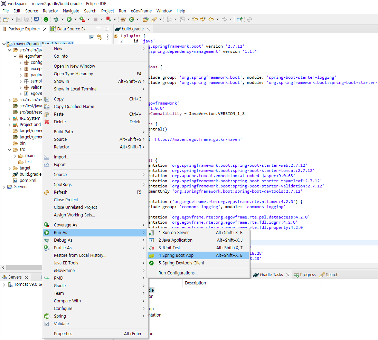Click Collapse All icon in Package Explorer
The image size is (378, 340).
point(92,37)
